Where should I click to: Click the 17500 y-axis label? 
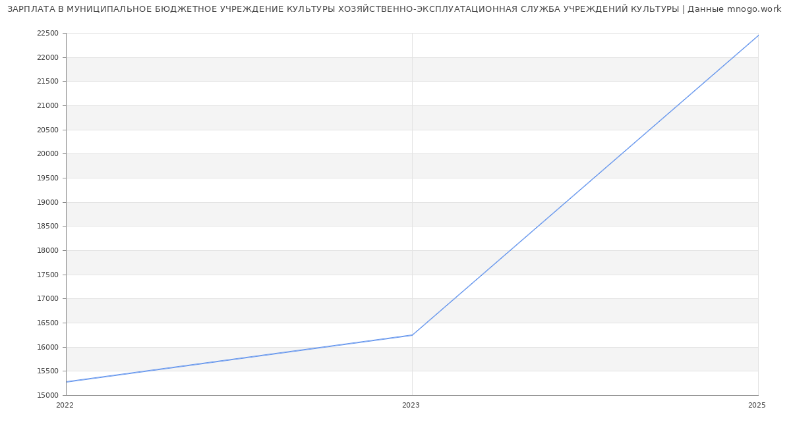(47, 275)
